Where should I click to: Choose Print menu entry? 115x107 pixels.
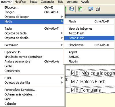click(32, 99)
